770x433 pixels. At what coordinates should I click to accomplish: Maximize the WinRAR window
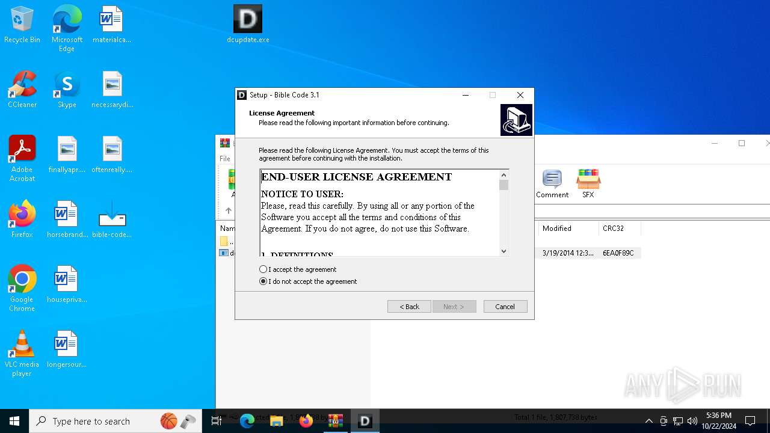tap(742, 143)
